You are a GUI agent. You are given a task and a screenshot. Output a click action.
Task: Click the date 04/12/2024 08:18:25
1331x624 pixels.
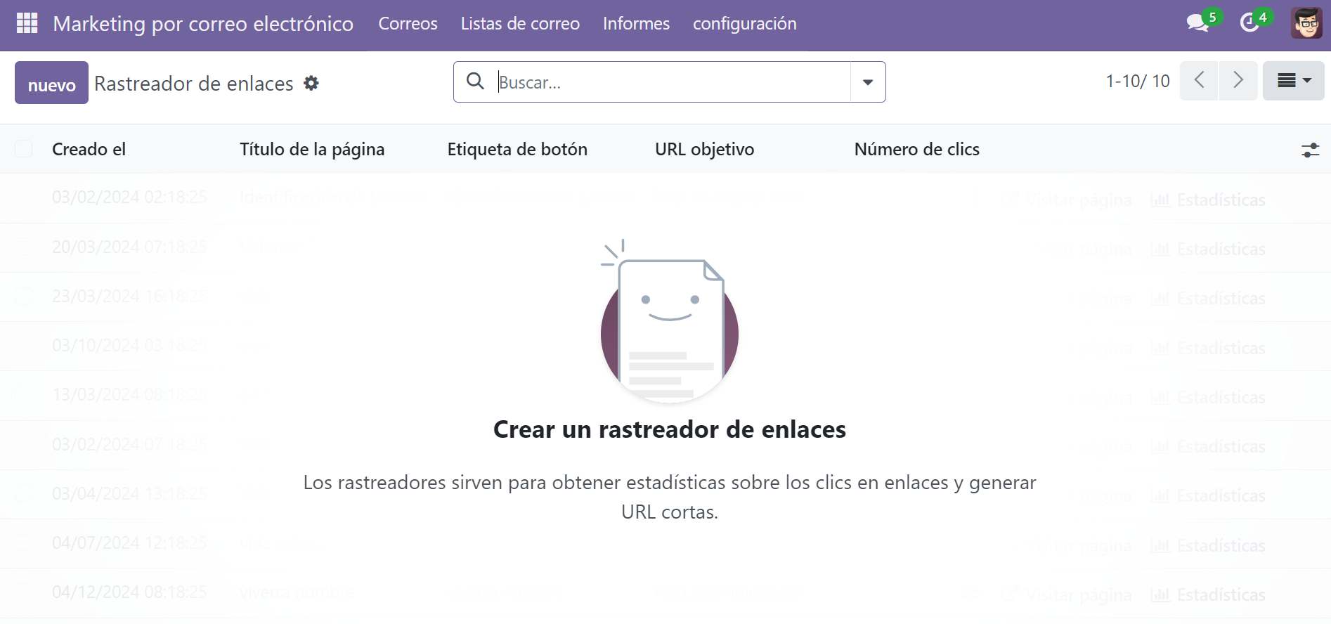129,592
